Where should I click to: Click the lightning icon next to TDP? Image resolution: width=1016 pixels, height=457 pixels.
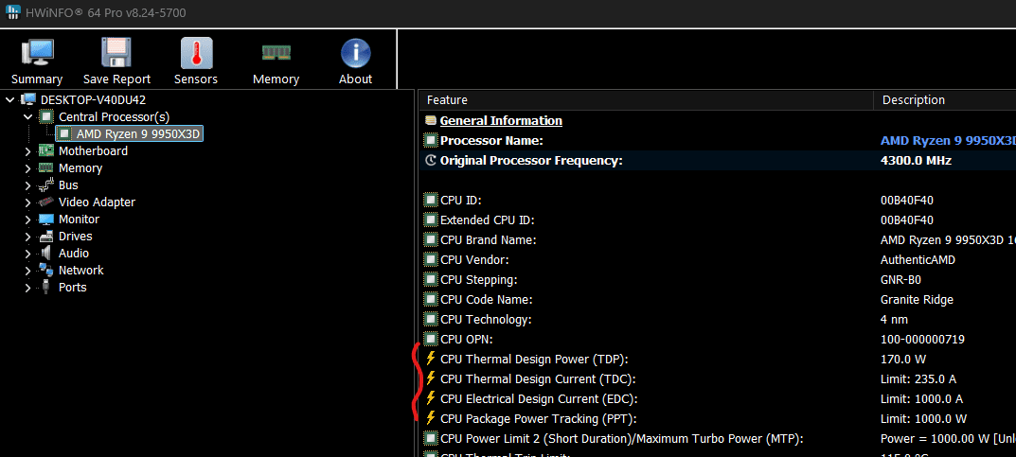430,359
